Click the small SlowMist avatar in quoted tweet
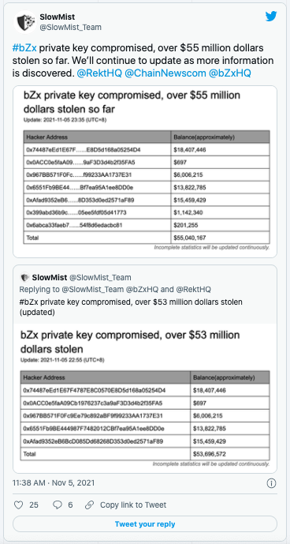 [24, 278]
